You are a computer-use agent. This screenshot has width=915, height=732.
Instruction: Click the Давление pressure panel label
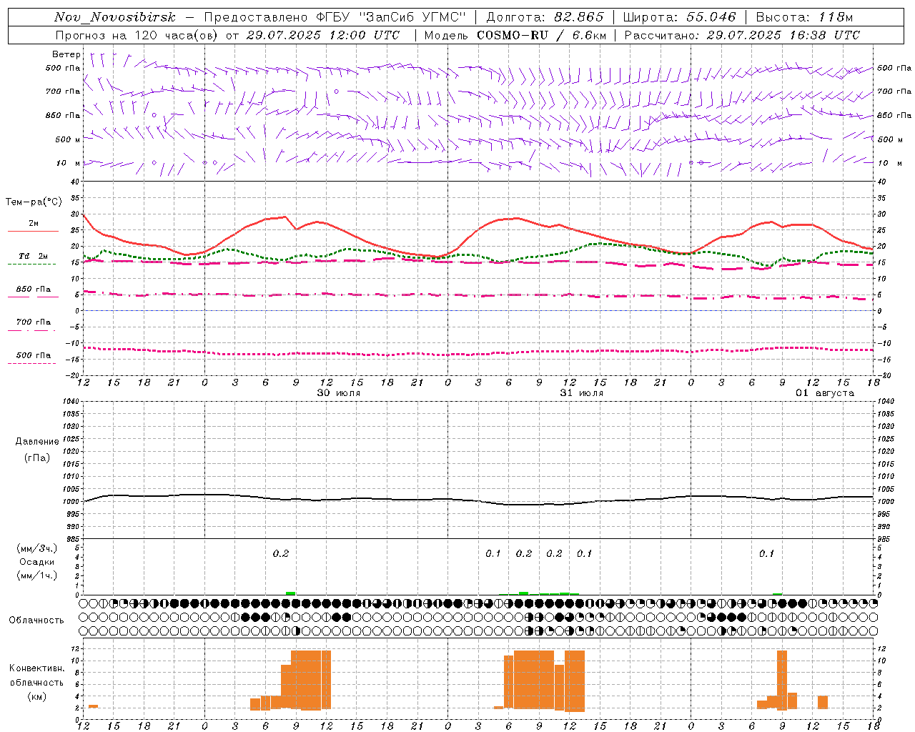[37, 442]
